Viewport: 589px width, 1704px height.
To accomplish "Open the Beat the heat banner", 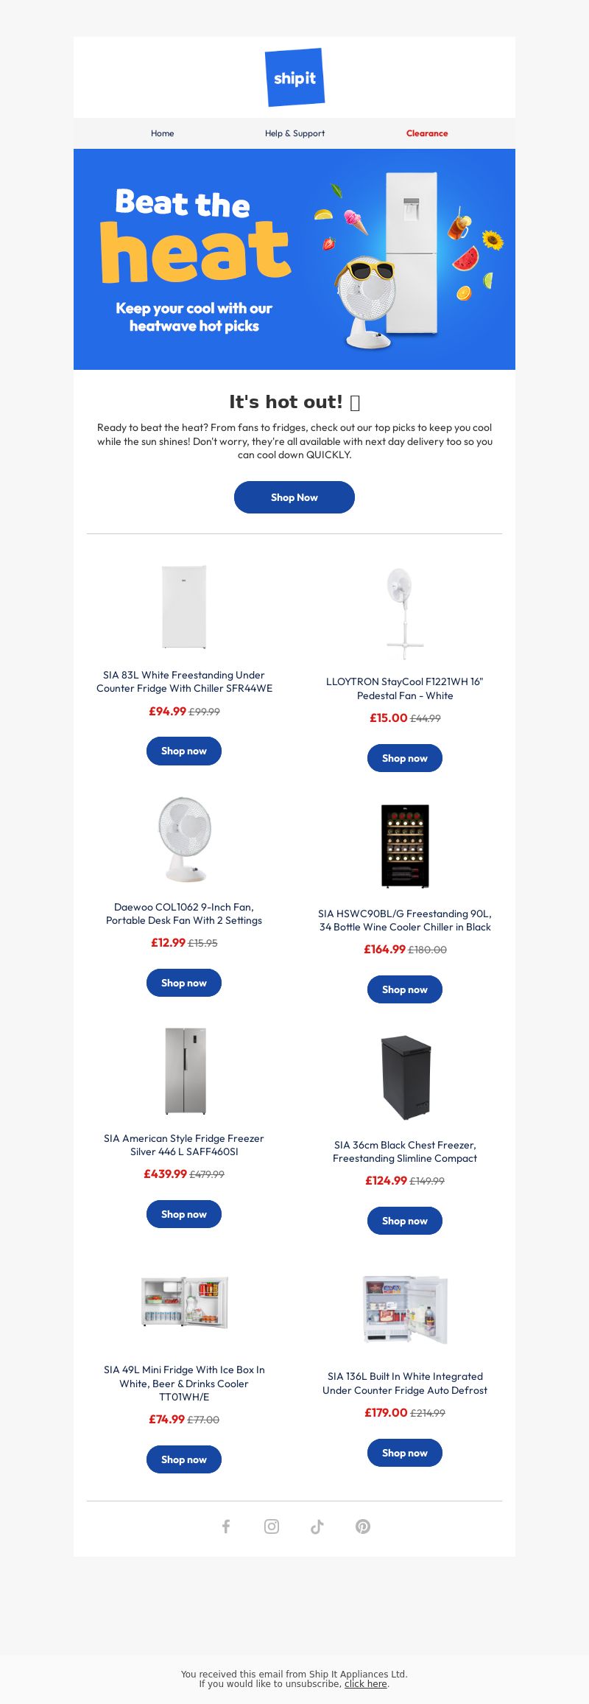I will [x=294, y=259].
